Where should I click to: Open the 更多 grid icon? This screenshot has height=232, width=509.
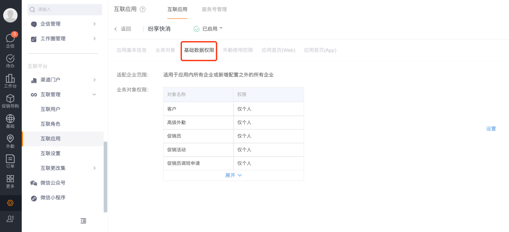10,178
